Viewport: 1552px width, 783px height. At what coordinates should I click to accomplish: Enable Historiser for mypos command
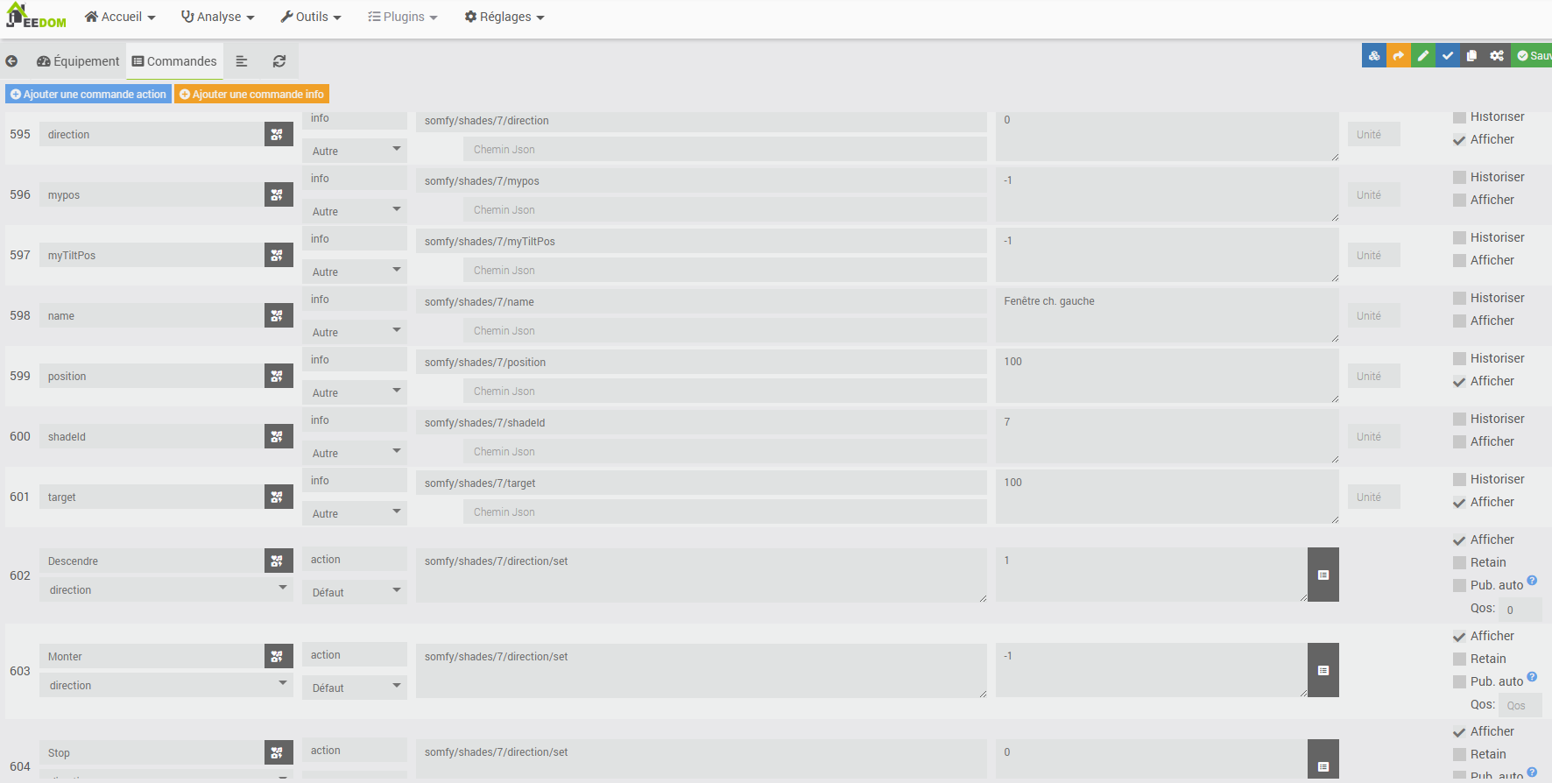(1459, 178)
